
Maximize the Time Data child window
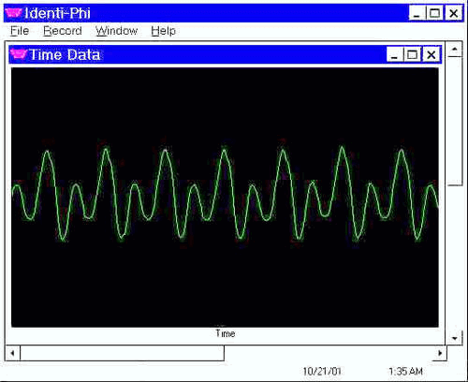click(x=412, y=55)
